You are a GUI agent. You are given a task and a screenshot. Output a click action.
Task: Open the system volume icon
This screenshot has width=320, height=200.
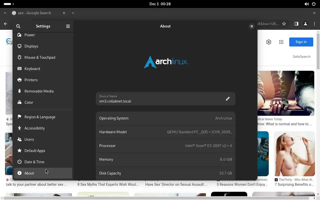point(306,4)
